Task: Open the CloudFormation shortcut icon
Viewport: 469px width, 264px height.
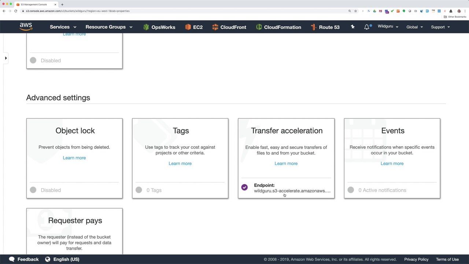Action: click(x=259, y=27)
